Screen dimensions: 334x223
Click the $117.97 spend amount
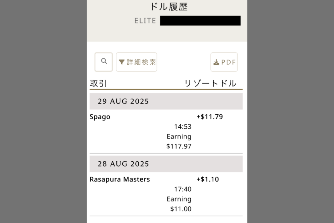click(x=179, y=146)
